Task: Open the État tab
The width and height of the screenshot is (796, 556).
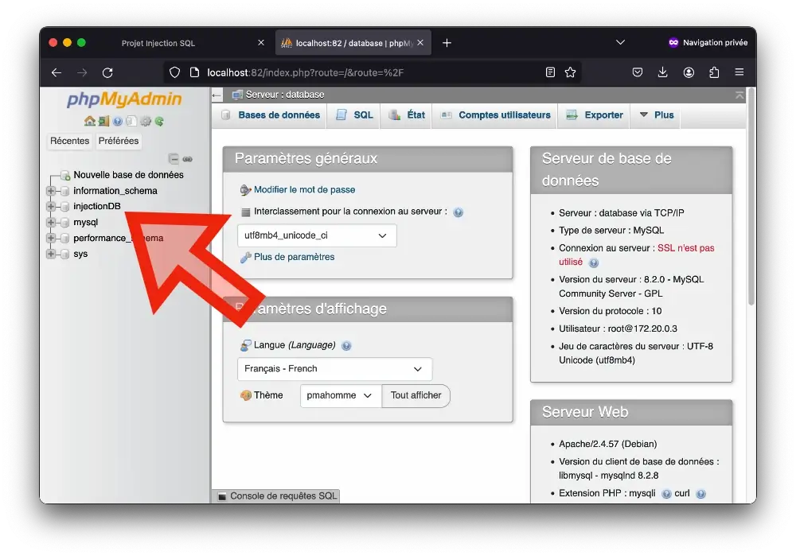Action: click(407, 115)
